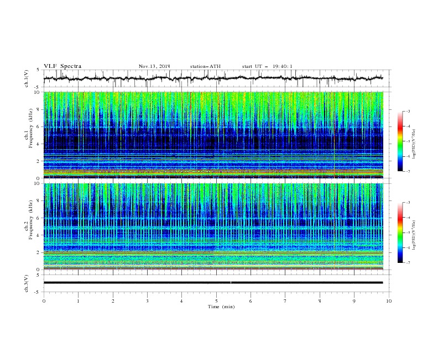Click the ch.1 PSD color bar
438x338 pixels.
pos(400,141)
